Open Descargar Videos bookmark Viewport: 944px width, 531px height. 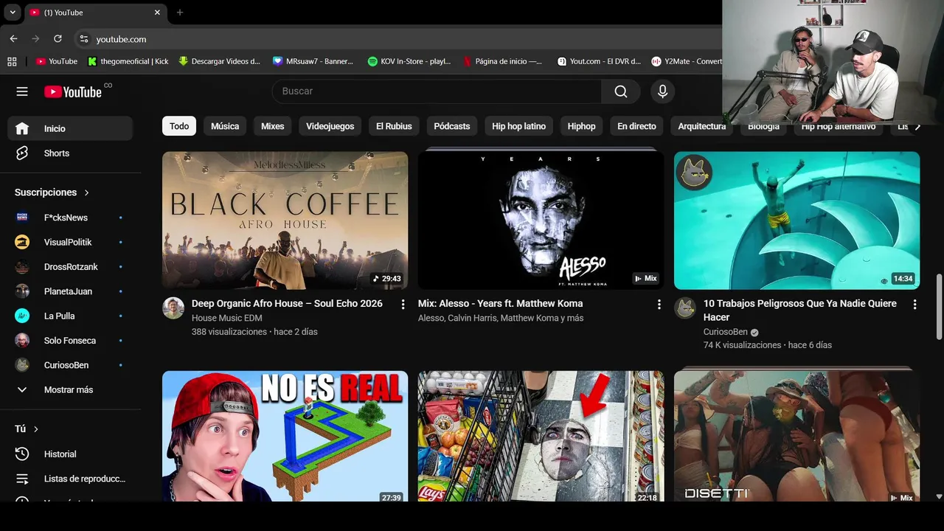(x=220, y=61)
